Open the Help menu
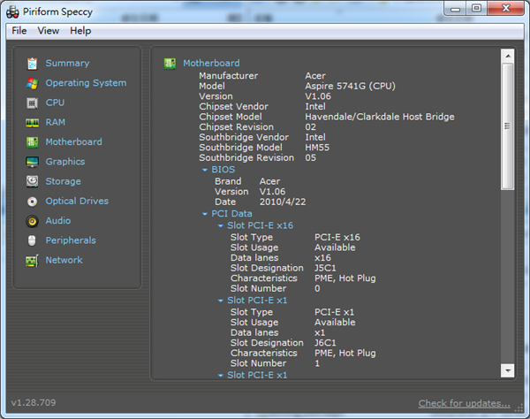 (80, 31)
